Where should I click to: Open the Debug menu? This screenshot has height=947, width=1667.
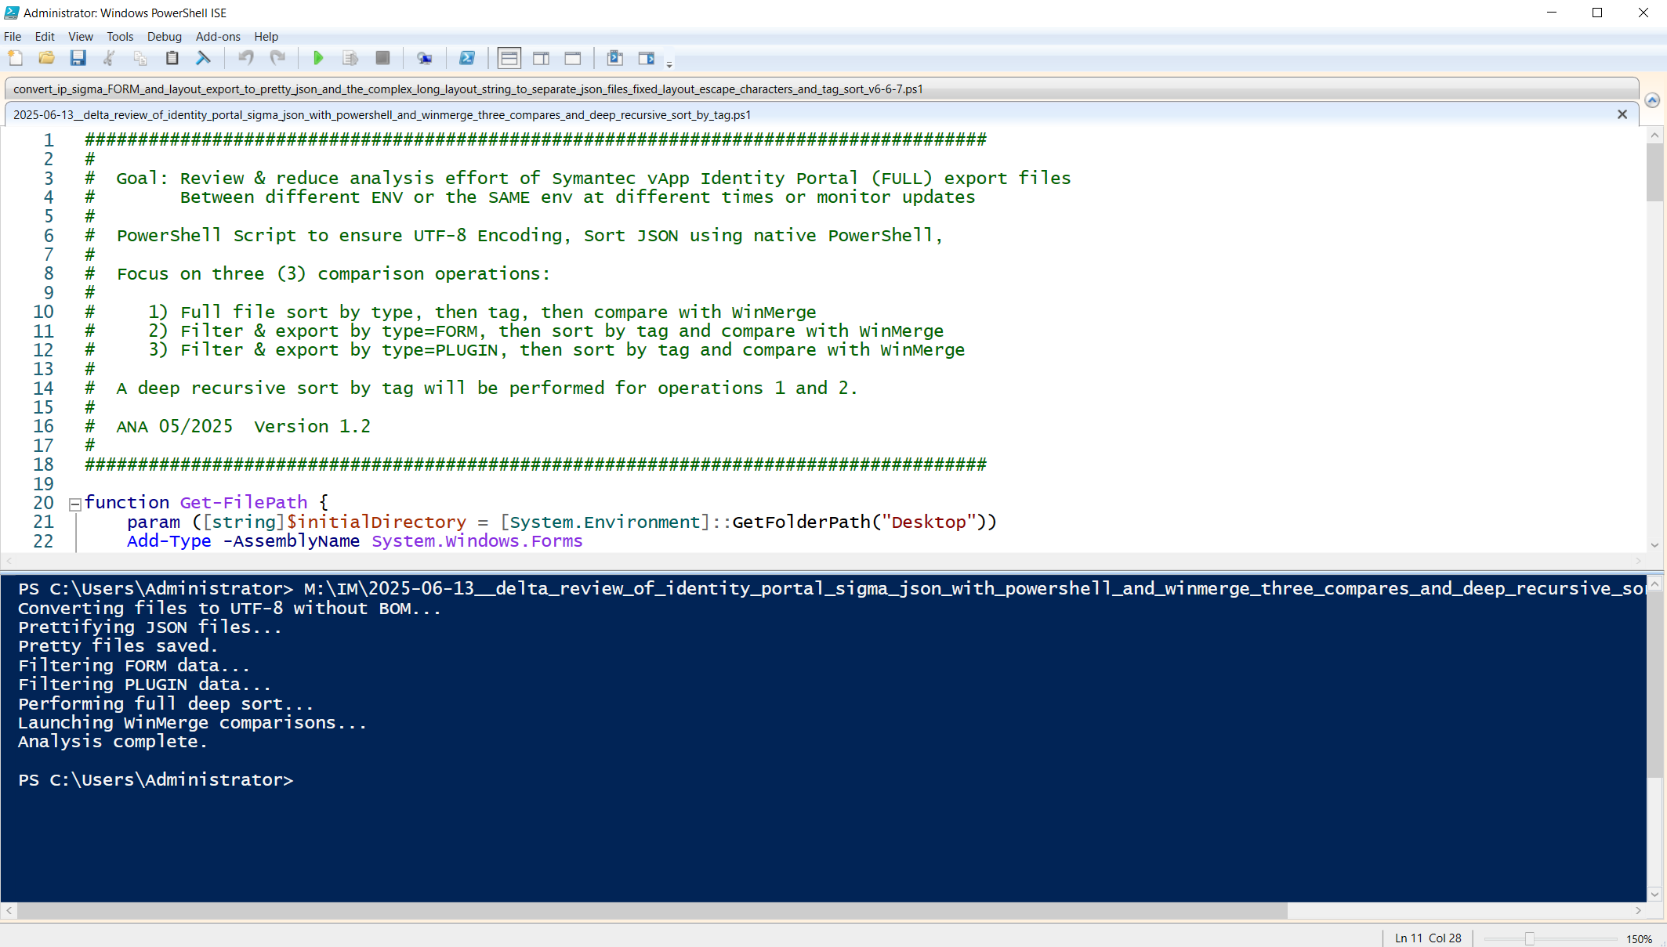164,37
